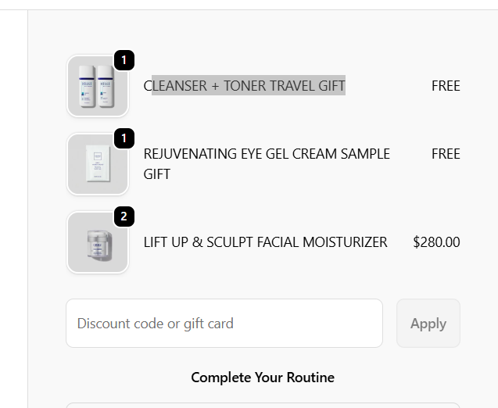The image size is (498, 408).
Task: Click the Lift Up & Sculpt moisturizer thumbnail
Action: coord(97,242)
